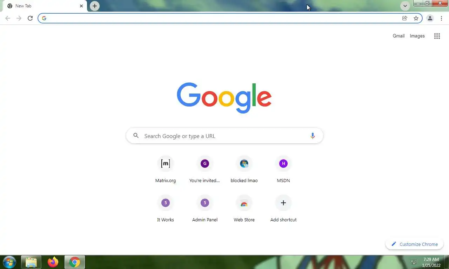Open File Explorer from the taskbar

point(31,262)
